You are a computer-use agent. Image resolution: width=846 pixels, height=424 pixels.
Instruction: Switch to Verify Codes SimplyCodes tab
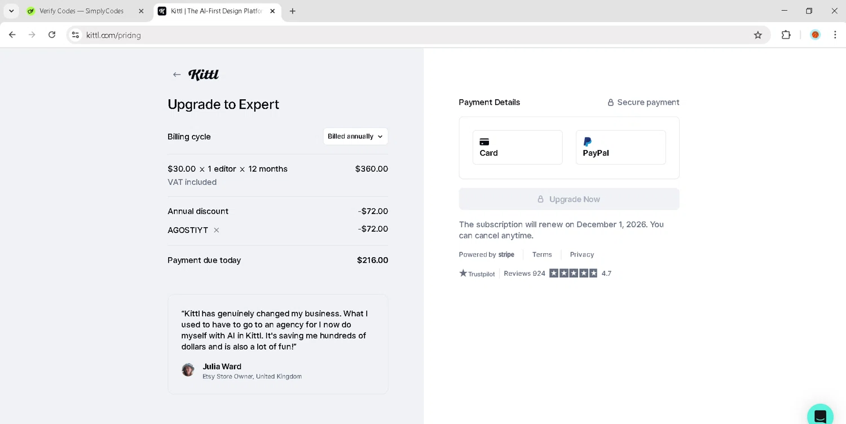click(x=81, y=11)
